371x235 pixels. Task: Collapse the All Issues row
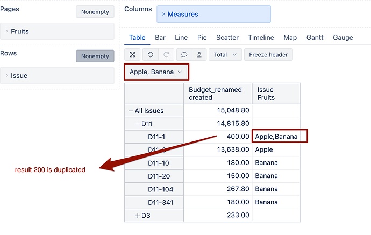click(131, 111)
